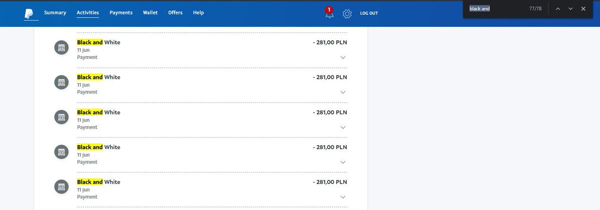The width and height of the screenshot is (600, 210).
Task: Open account settings gear
Action: (x=347, y=13)
